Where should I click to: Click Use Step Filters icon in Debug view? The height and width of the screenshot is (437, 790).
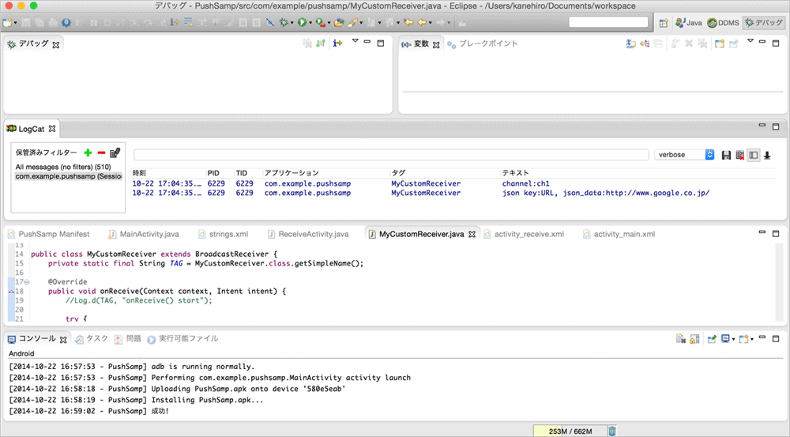pos(337,43)
